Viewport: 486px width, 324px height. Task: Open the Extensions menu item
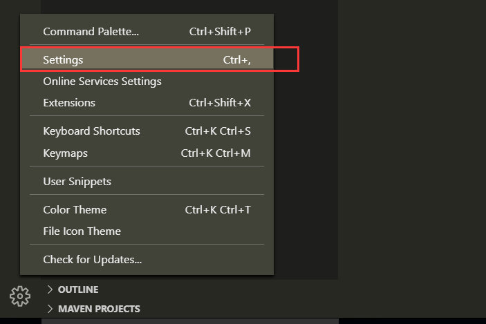tap(69, 103)
